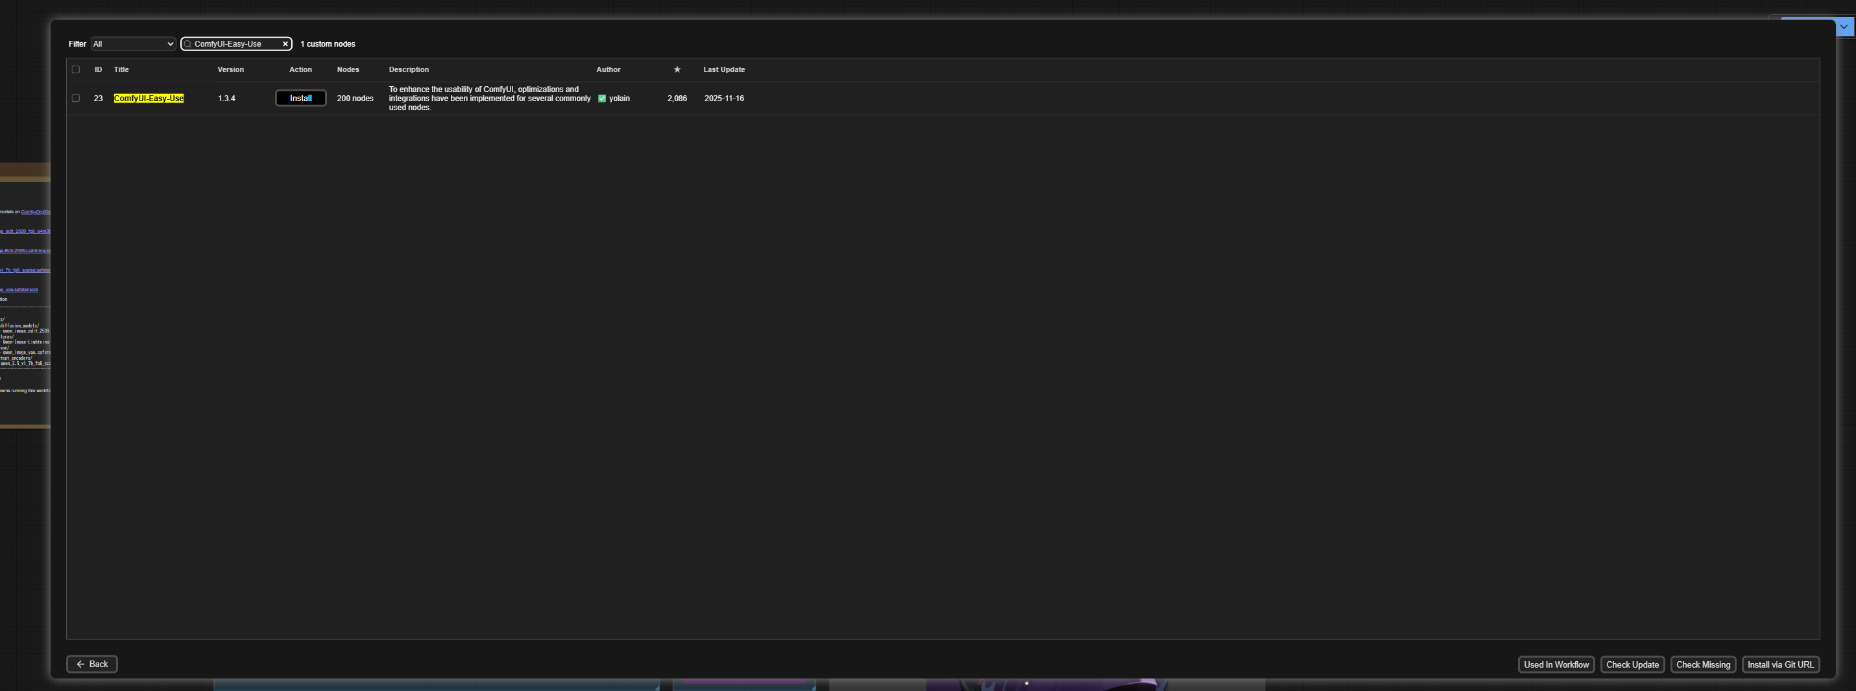Sort by the Last Update column header
1856x691 pixels.
[724, 70]
